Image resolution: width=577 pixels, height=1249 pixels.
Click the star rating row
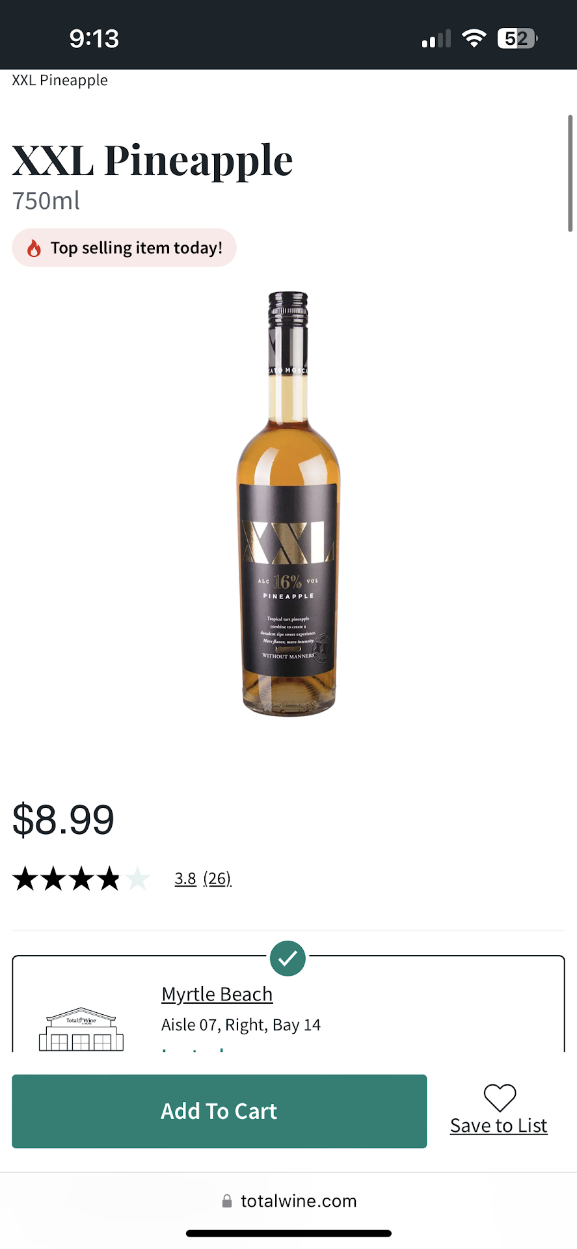[x=81, y=878]
